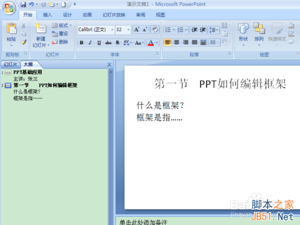Save the presentation with floppy icon
The image size is (300, 225).
tap(23, 4)
